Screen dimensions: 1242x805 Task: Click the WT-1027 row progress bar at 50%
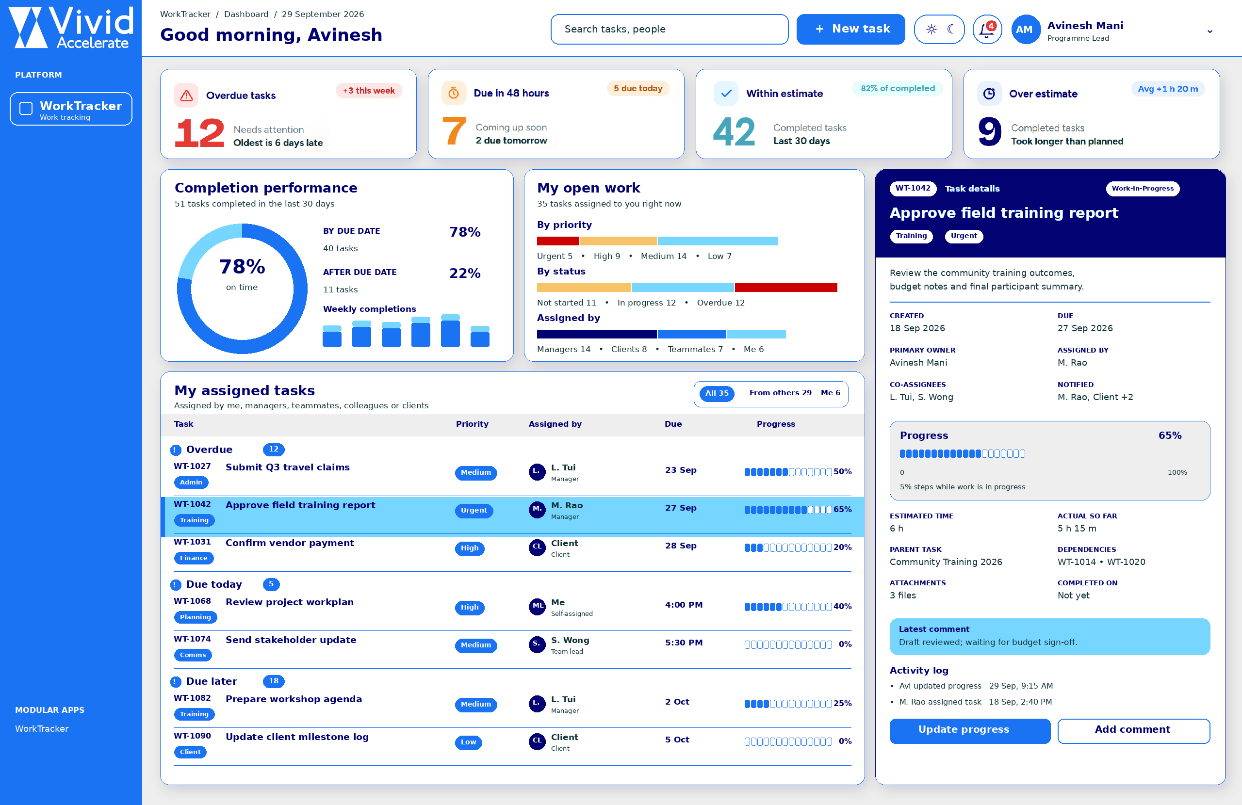(x=788, y=472)
